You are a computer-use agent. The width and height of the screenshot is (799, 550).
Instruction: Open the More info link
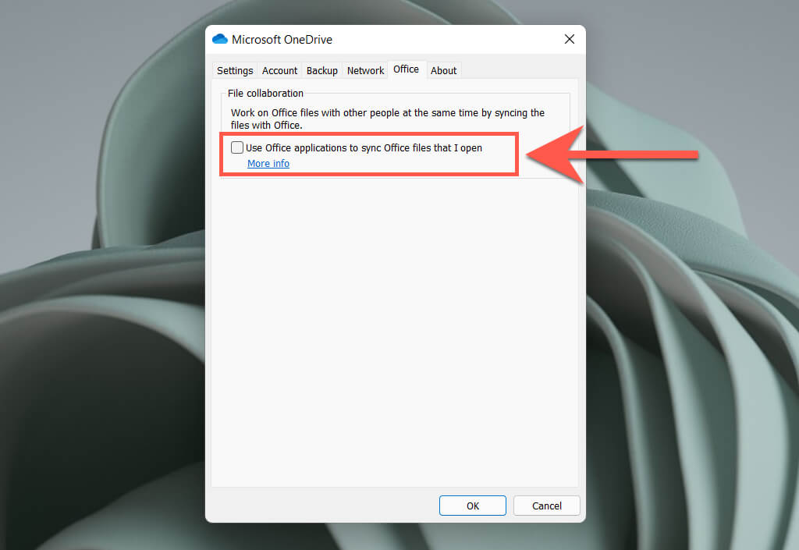tap(268, 164)
